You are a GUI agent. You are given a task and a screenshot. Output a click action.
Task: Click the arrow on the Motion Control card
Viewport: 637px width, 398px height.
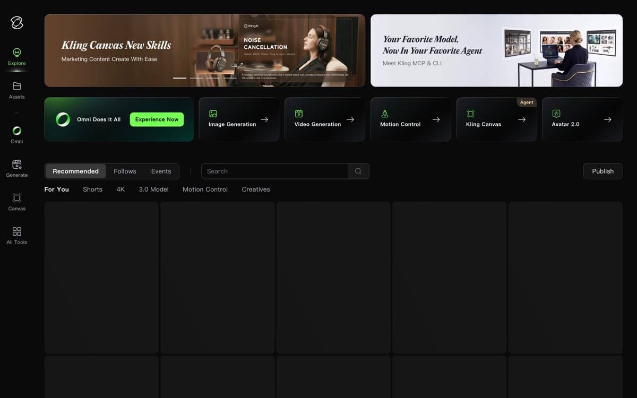pyautogui.click(x=436, y=119)
